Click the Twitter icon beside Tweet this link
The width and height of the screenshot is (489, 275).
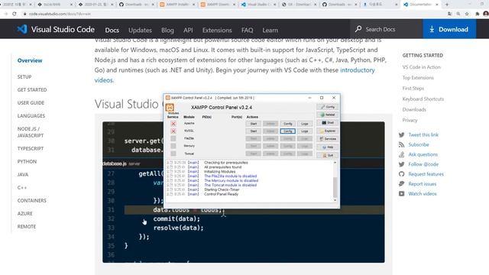402,134
